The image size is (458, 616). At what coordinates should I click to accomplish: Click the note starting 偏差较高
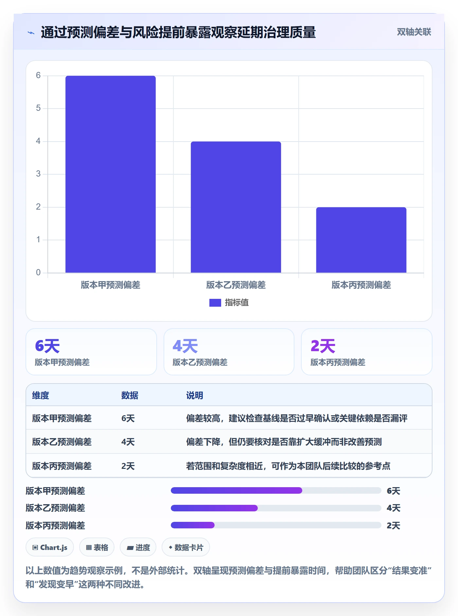297,419
